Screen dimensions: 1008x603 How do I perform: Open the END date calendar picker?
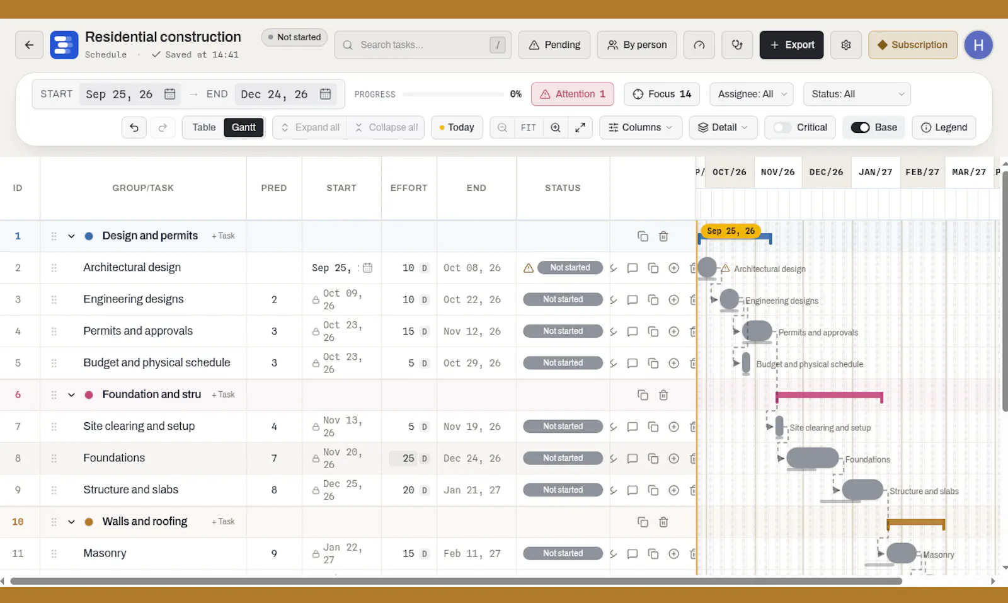click(x=325, y=94)
